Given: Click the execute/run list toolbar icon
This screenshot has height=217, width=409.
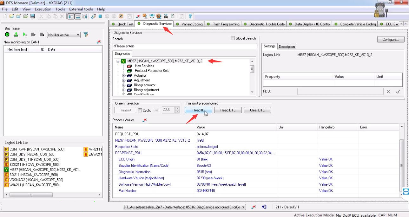Looking at the screenshot, I should point(93,16).
